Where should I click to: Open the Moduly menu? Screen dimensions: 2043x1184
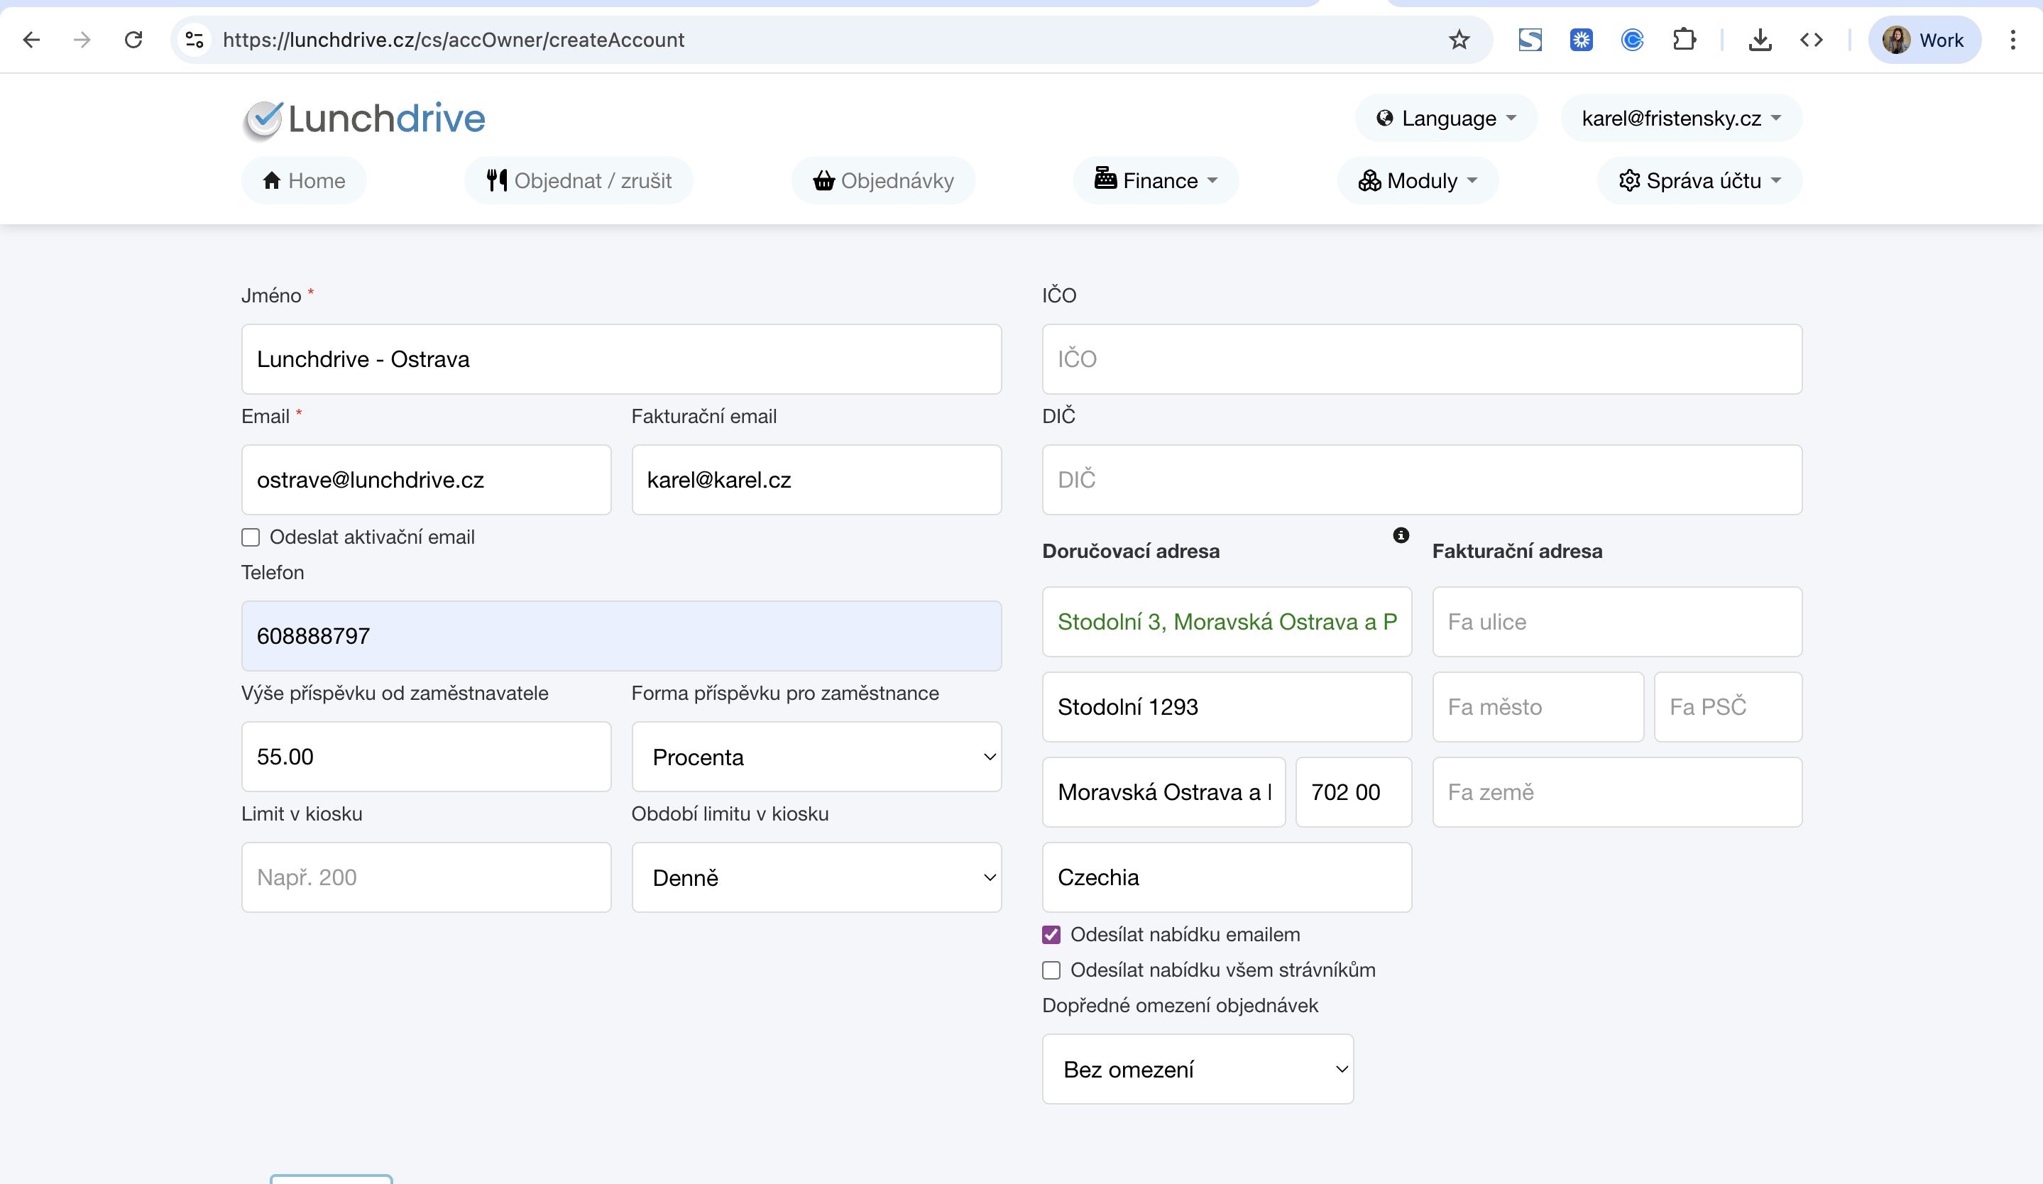click(1418, 181)
